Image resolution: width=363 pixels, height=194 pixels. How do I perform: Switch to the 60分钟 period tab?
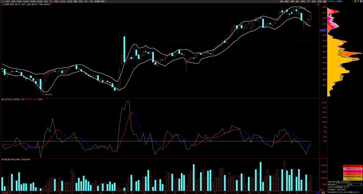click(40, 1)
